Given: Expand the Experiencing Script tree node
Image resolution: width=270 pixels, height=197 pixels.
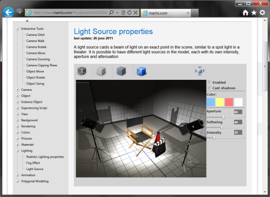Looking at the screenshot, I should coord(17,108).
